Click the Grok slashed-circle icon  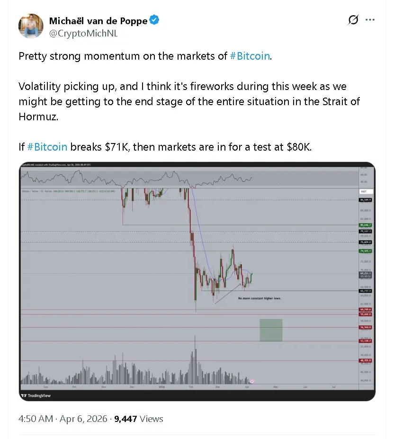coord(353,20)
